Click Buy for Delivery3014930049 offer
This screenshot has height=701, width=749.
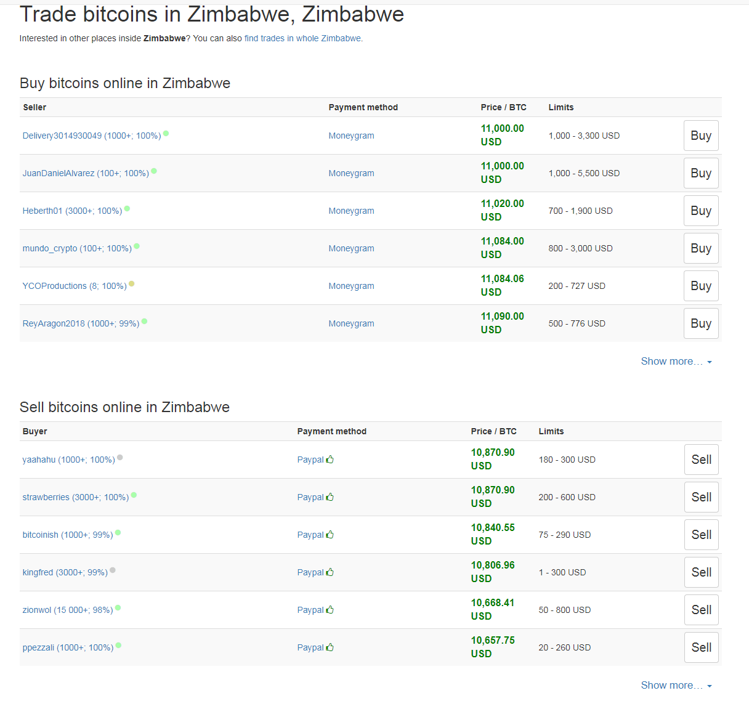coord(701,136)
